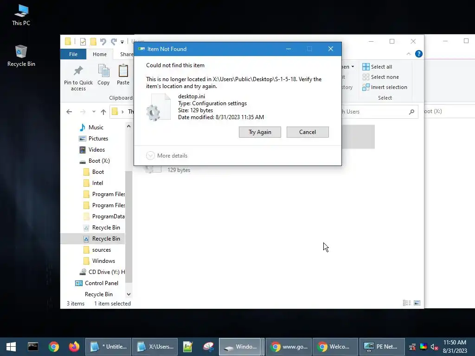Open Quick Access Toolbar customize dropdown

coord(122,42)
